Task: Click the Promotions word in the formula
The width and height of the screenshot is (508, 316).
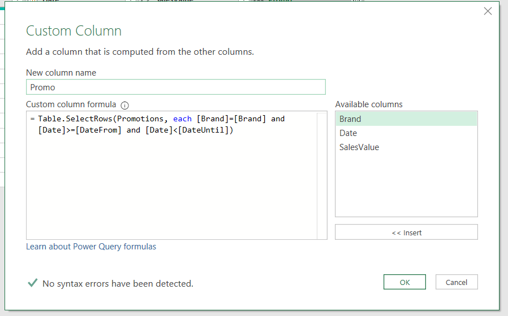Action: point(141,119)
